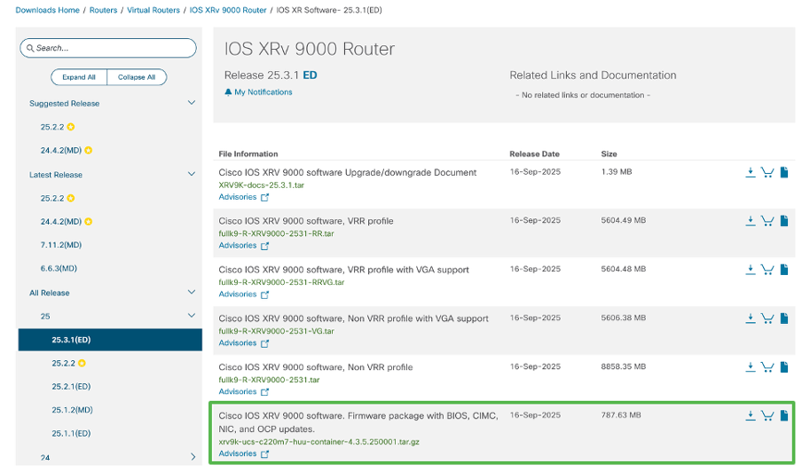This screenshot has width=802, height=472.
Task: Click the 787.63 MB size value
Action: (621, 415)
